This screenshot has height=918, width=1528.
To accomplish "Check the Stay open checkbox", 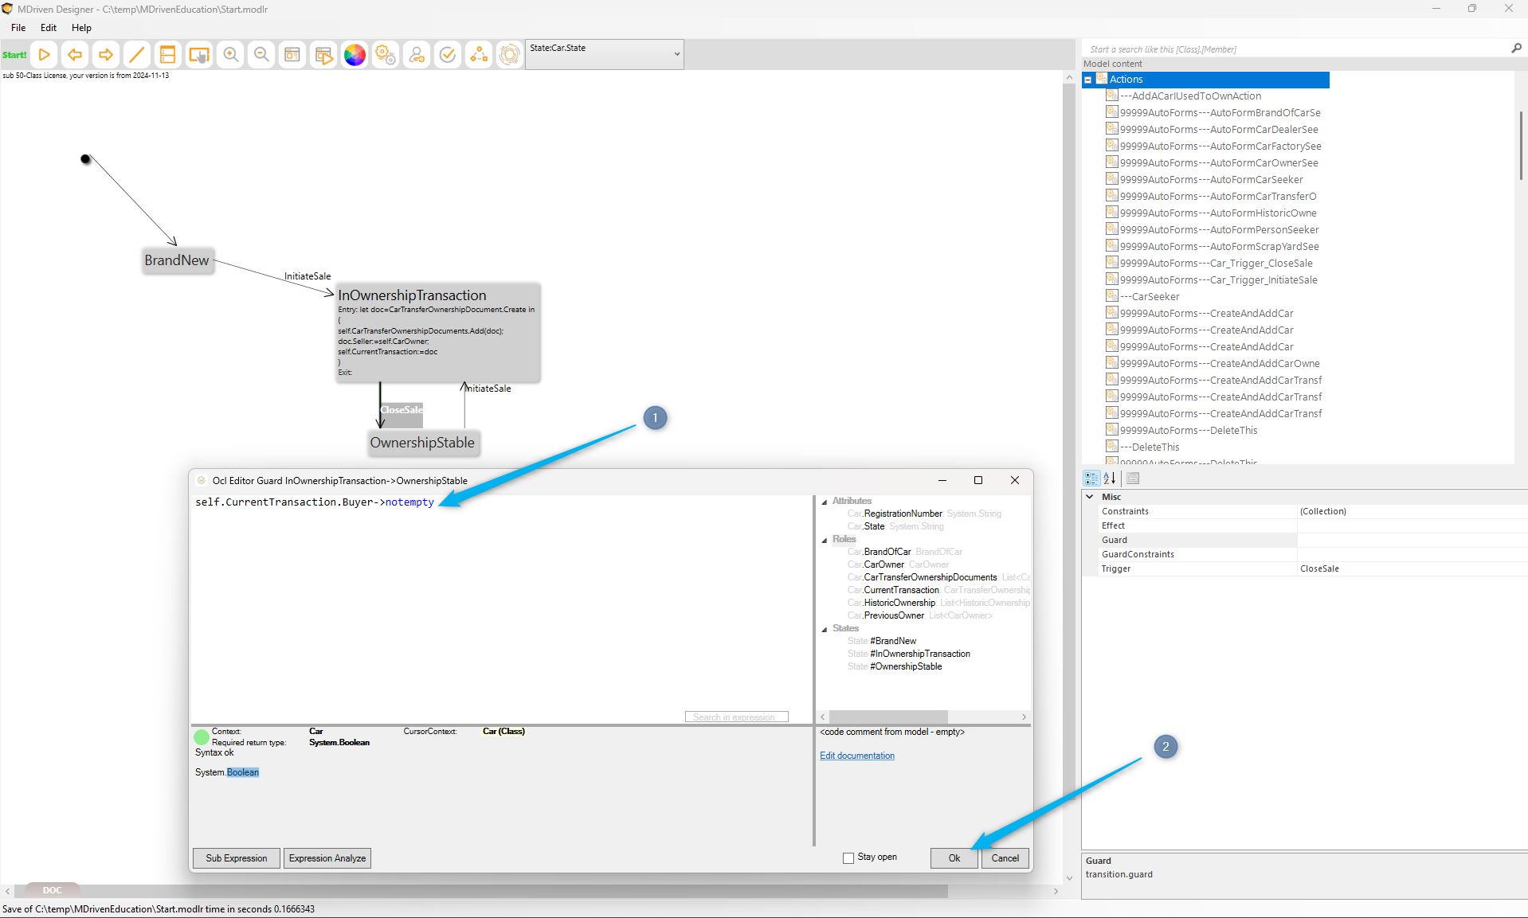I will 848,857.
